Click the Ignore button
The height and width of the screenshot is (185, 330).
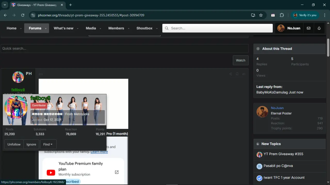31,144
